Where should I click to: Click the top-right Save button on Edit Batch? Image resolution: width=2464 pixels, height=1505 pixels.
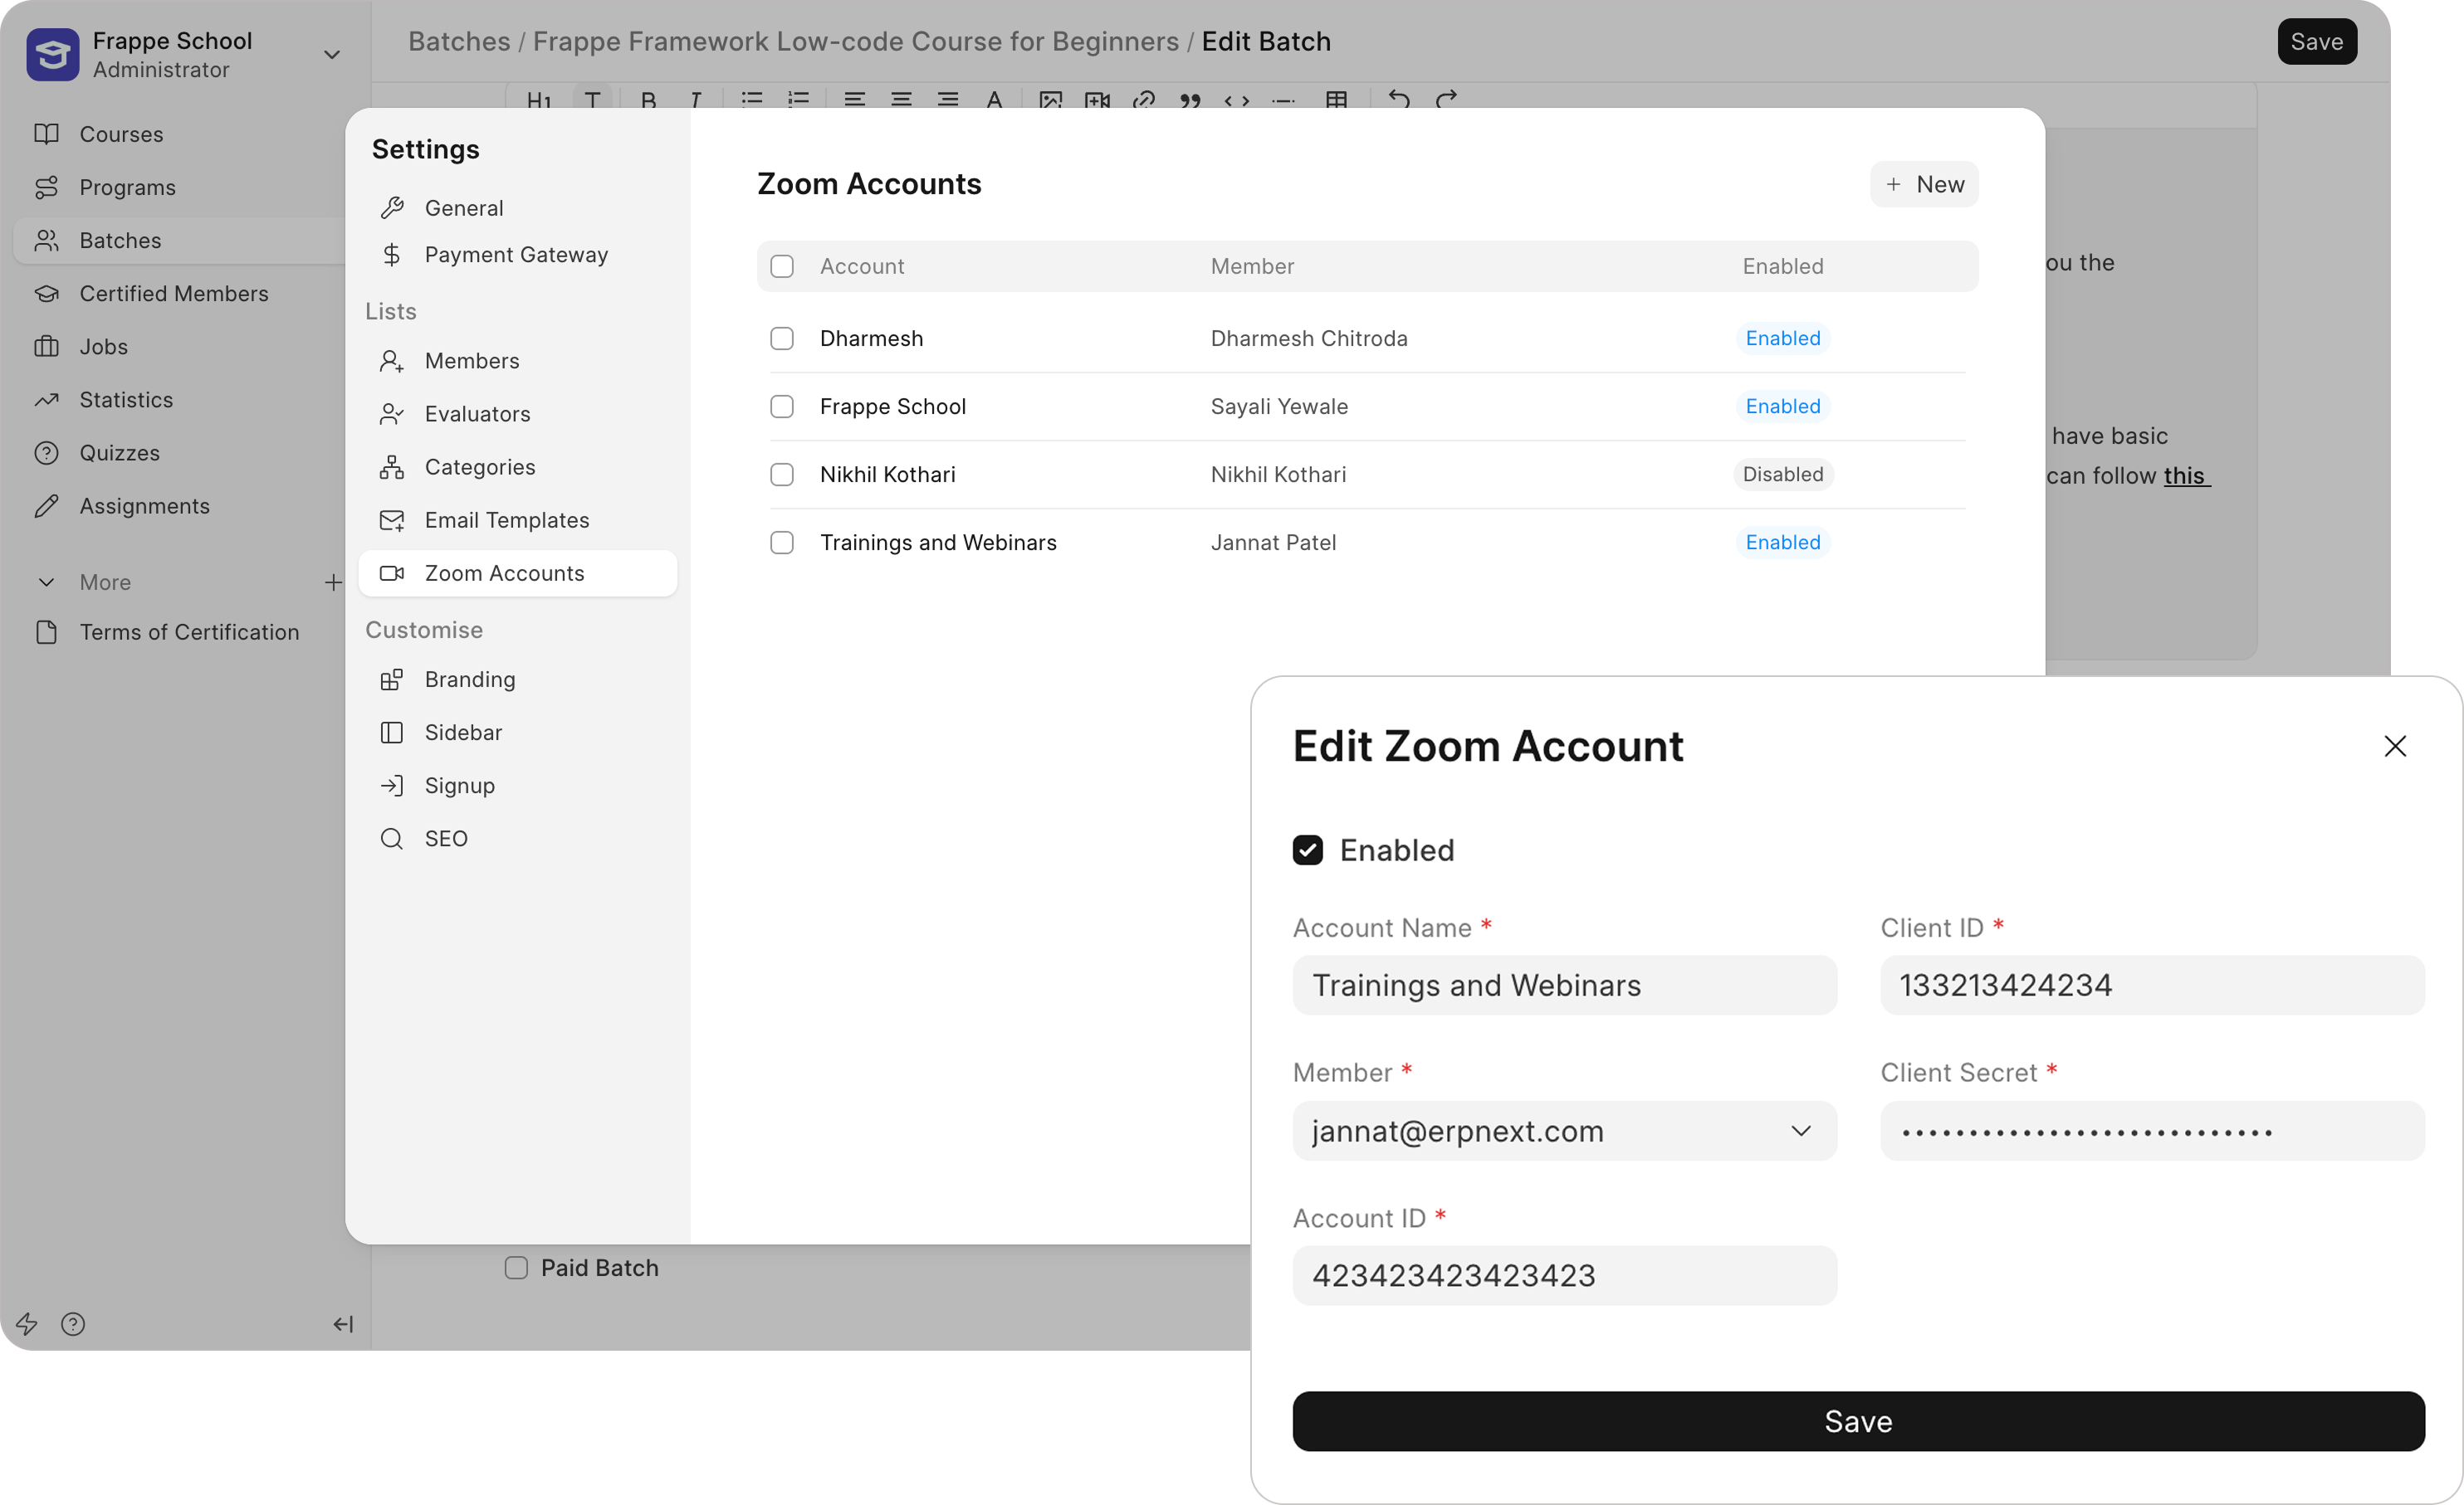(x=2316, y=41)
